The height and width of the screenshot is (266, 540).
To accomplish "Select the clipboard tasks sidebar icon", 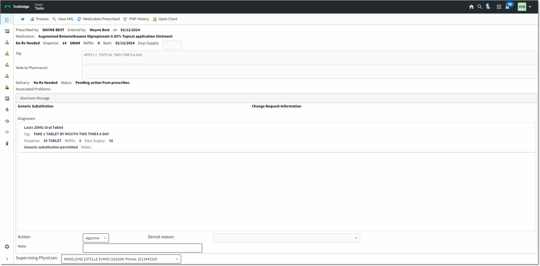I will point(7,20).
